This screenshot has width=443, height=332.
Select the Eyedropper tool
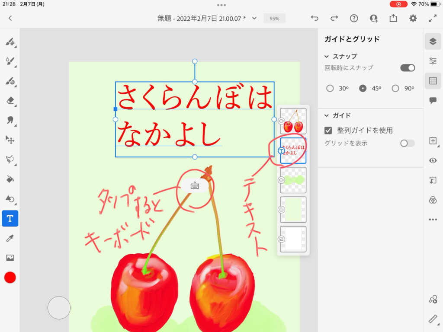10,238
